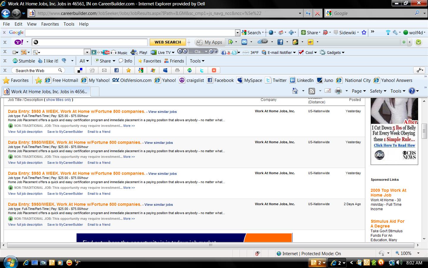Click the Yahoo toolbar settings gear
This screenshot has width=428, height=268.
pos(418,42)
